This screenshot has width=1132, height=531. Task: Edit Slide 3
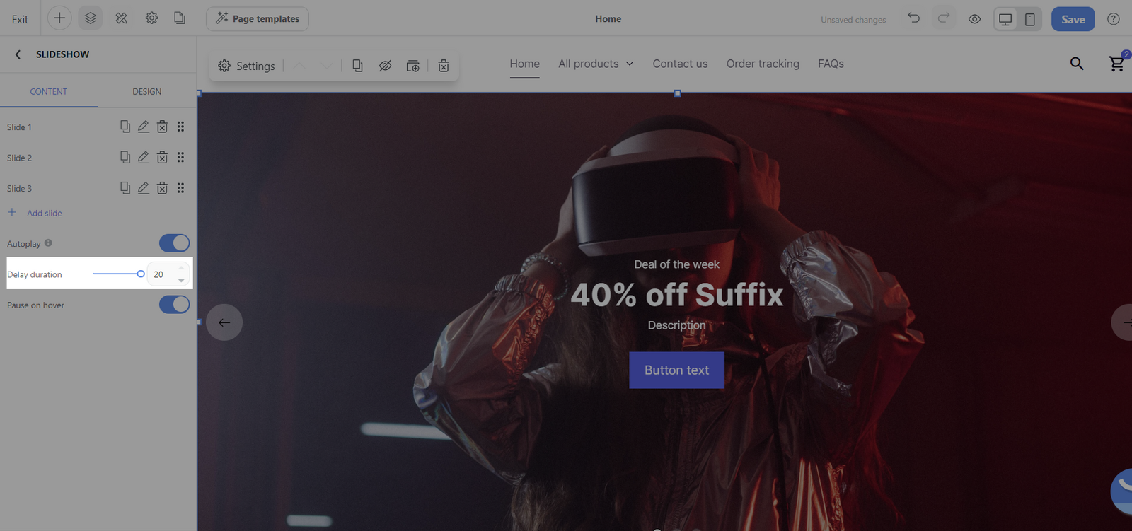(x=144, y=188)
